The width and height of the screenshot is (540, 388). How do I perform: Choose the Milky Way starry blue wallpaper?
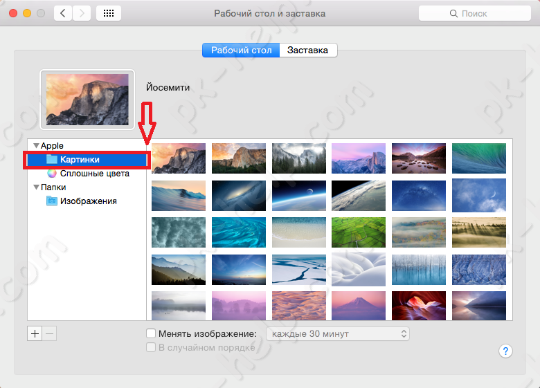419,195
